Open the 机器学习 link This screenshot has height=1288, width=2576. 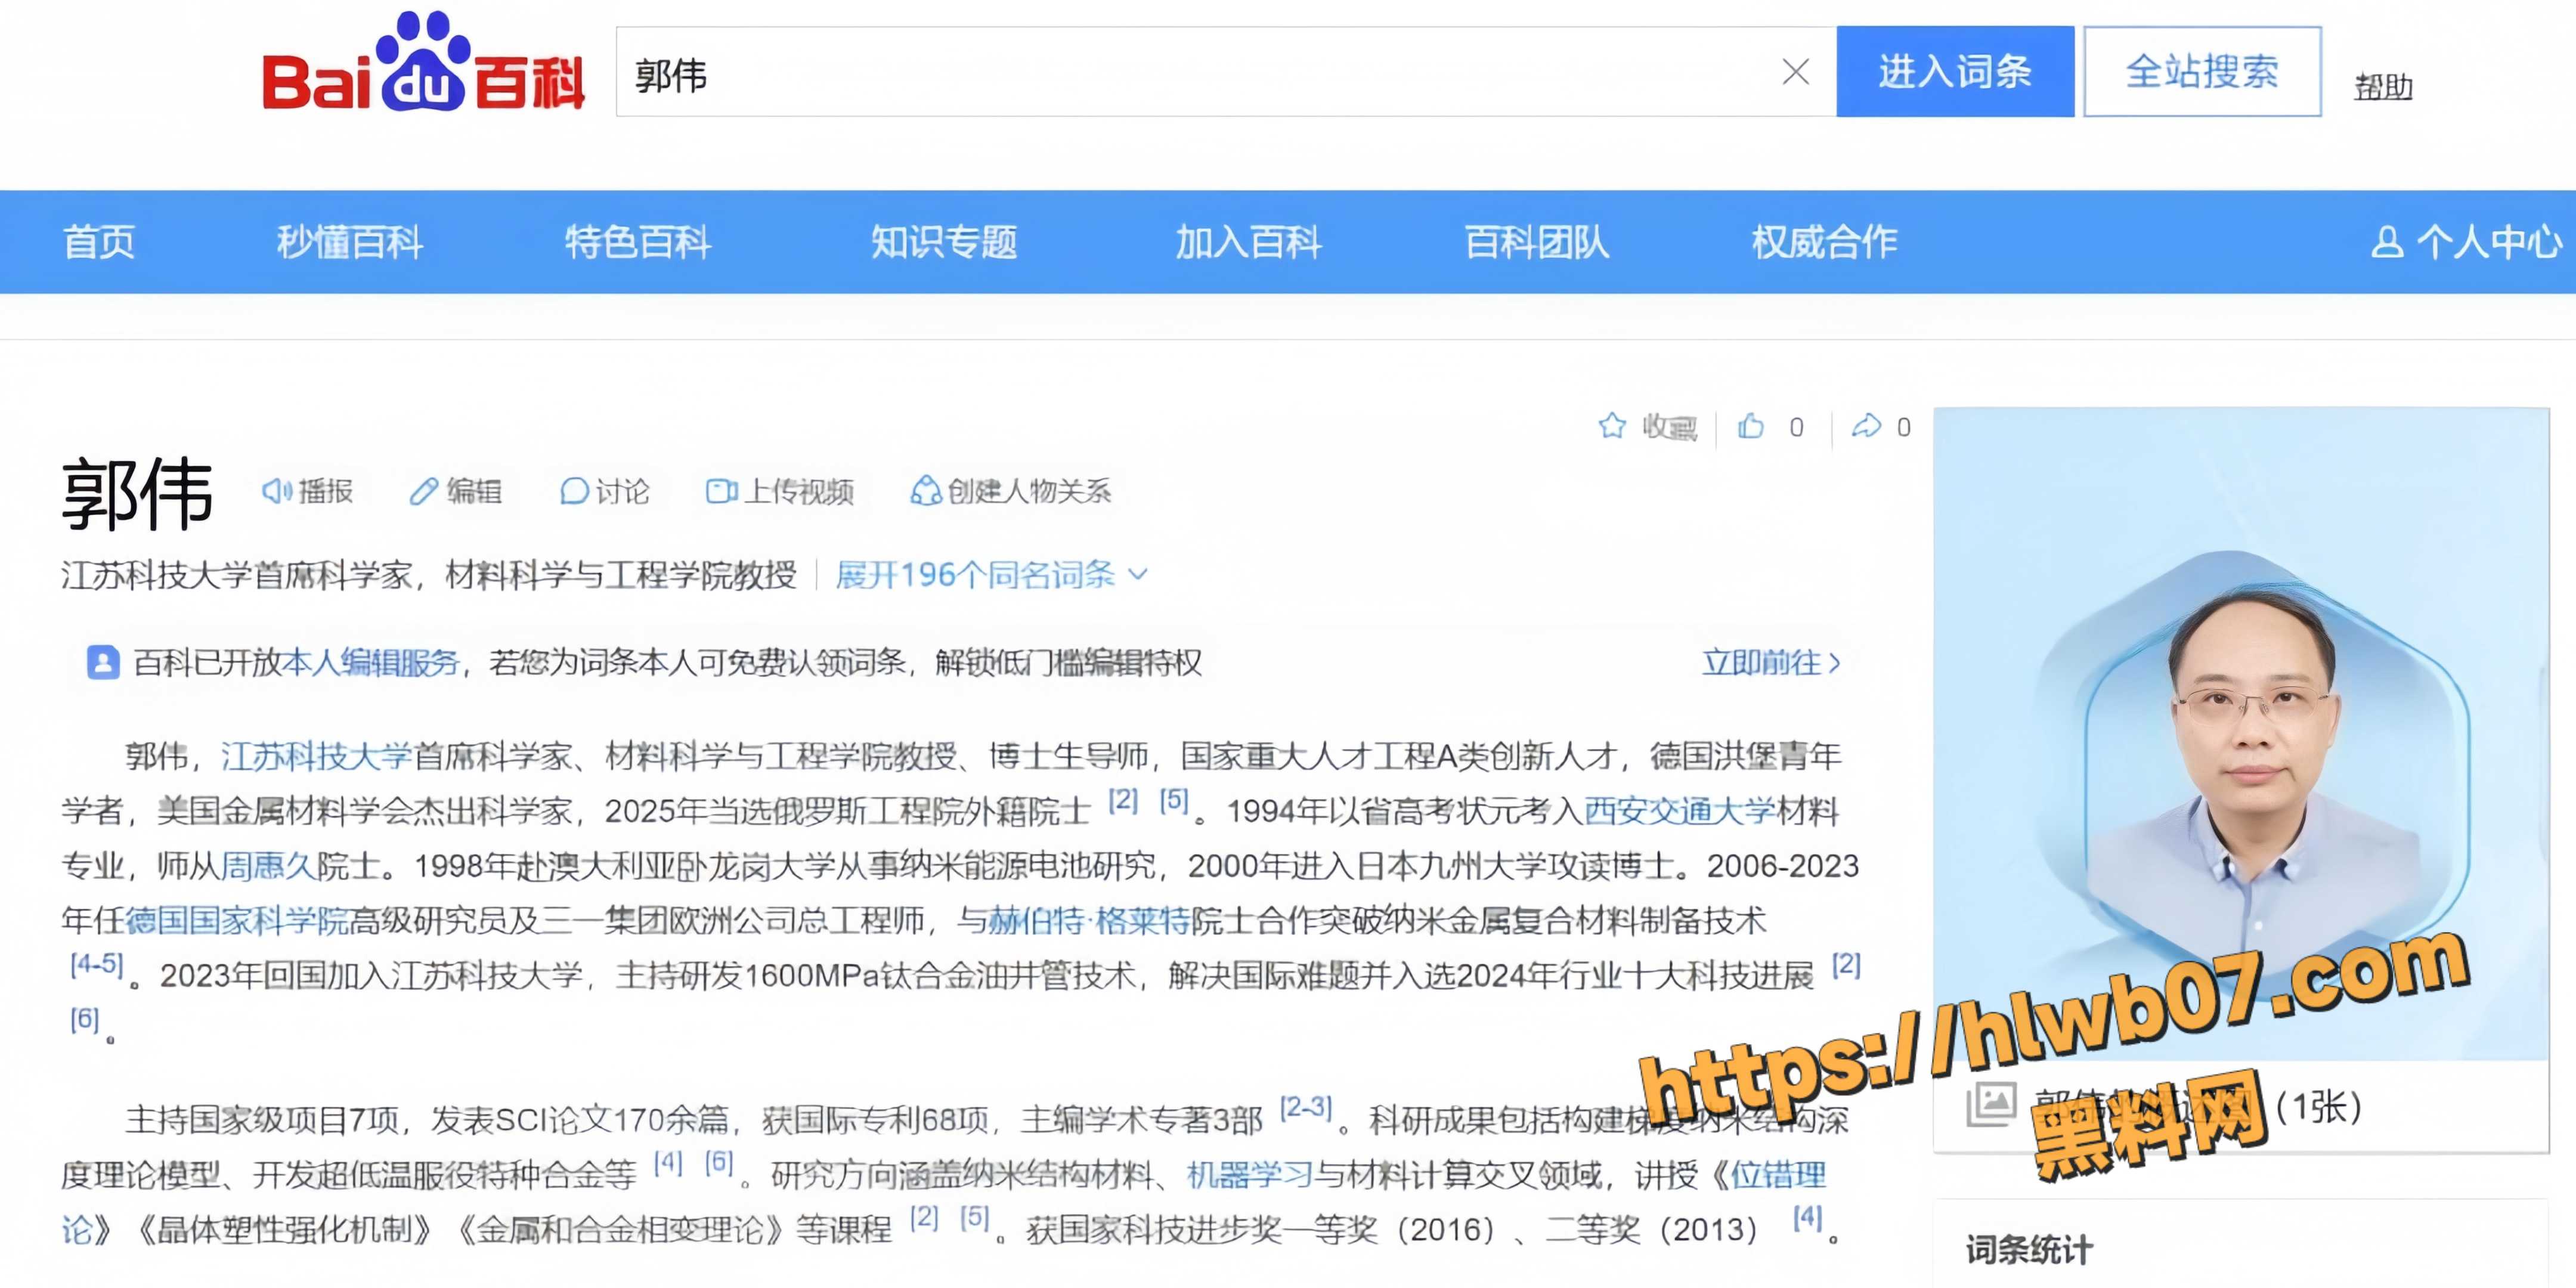[1250, 1175]
